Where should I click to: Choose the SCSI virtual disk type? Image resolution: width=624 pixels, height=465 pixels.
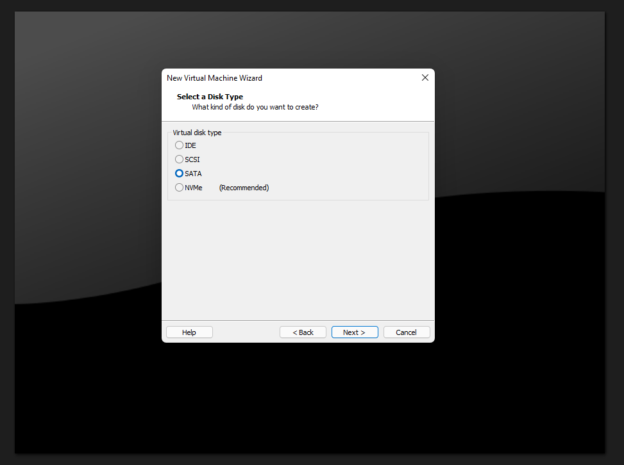point(187,159)
